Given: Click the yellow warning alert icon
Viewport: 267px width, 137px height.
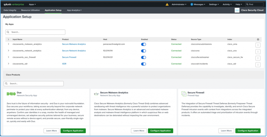Looking at the screenshot, I should [167, 4].
